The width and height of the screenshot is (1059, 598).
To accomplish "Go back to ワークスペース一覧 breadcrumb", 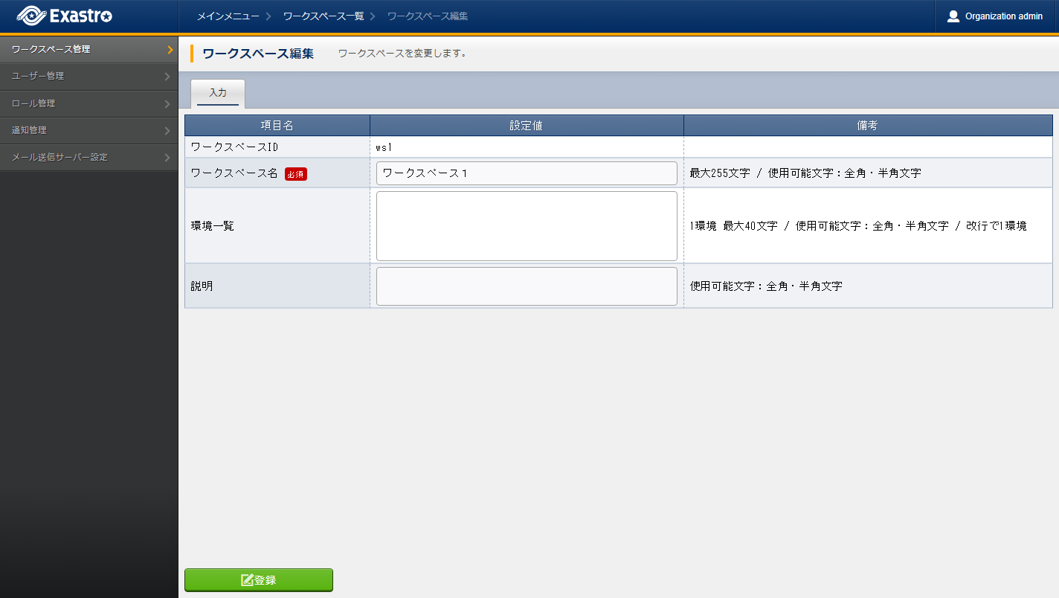I will click(x=323, y=16).
